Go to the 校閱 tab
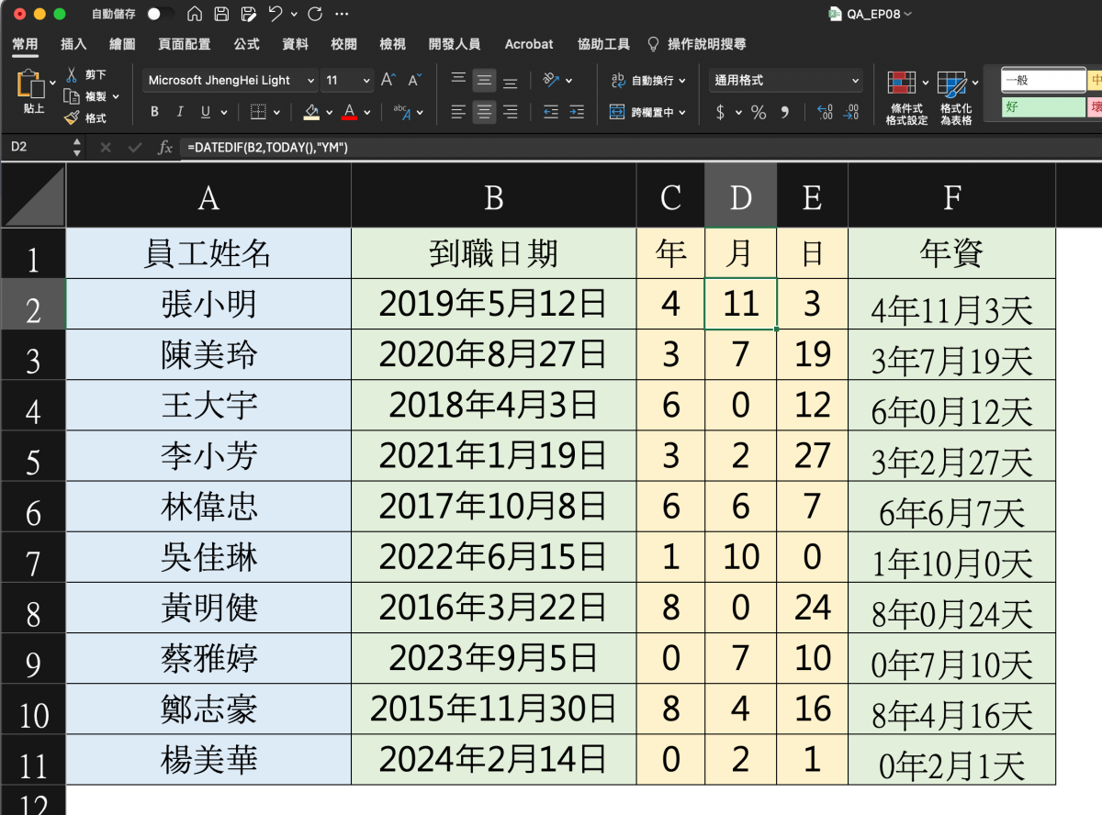This screenshot has height=815, width=1102. click(343, 44)
